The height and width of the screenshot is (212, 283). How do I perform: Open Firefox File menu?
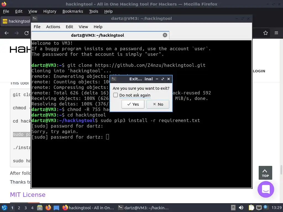pos(6,11)
